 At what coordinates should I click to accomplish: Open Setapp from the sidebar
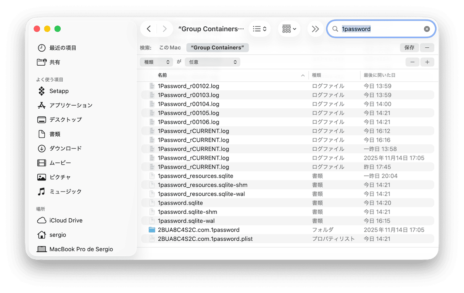click(x=59, y=91)
